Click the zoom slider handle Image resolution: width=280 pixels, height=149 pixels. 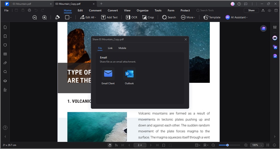pyautogui.click(x=228, y=145)
